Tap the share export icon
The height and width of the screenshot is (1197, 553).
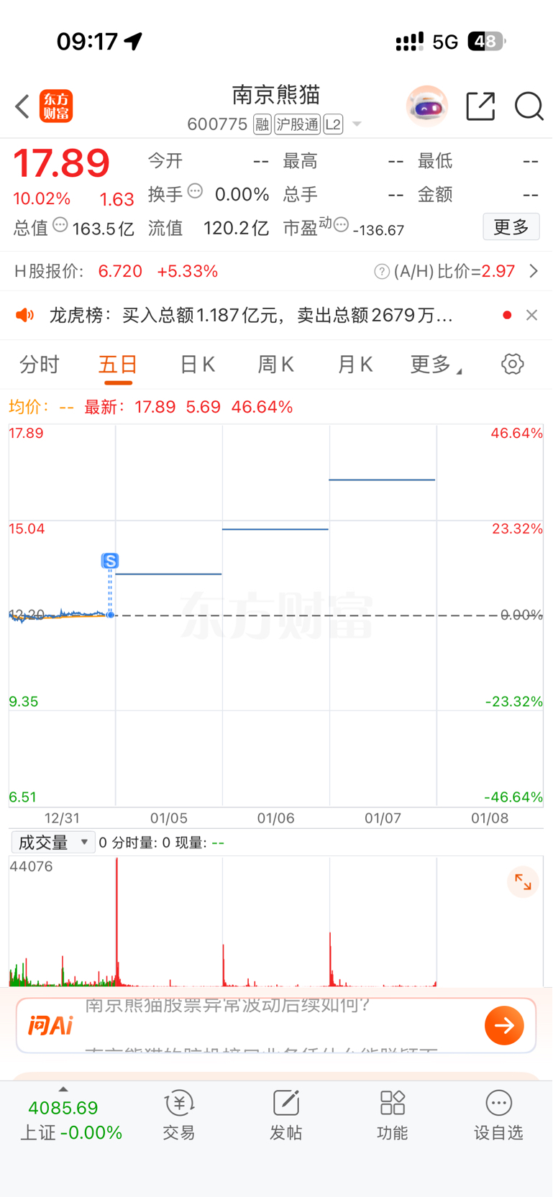click(480, 106)
